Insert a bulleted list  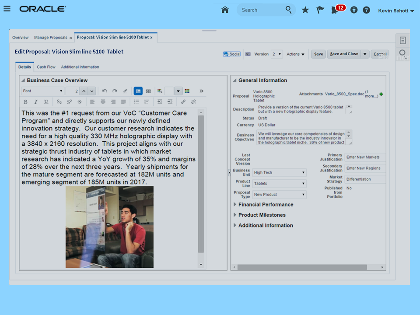136,102
